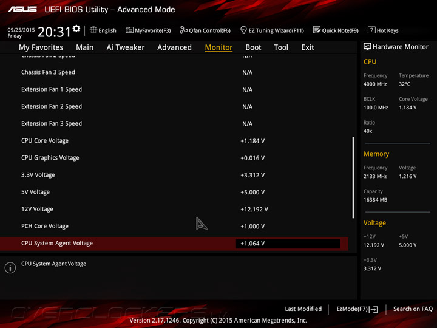Click the Version 2.17.1246 copyright line
This screenshot has height=328, width=437.
point(218,321)
